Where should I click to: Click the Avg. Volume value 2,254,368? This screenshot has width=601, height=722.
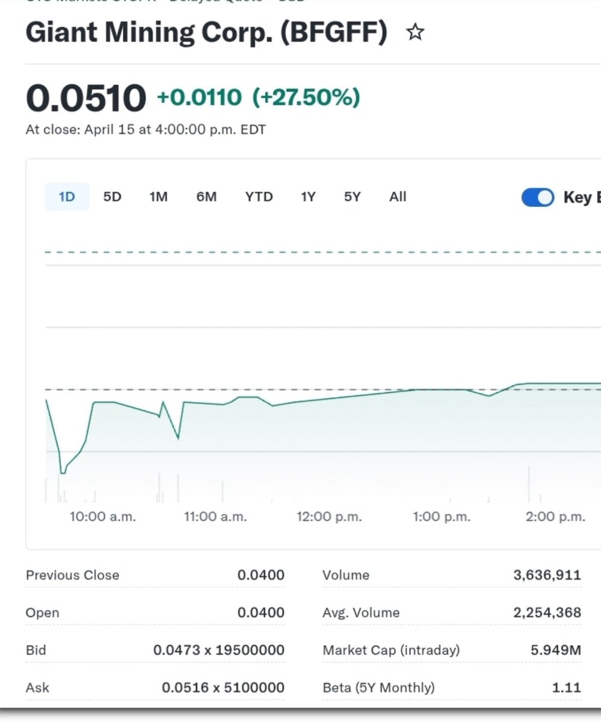547,612
